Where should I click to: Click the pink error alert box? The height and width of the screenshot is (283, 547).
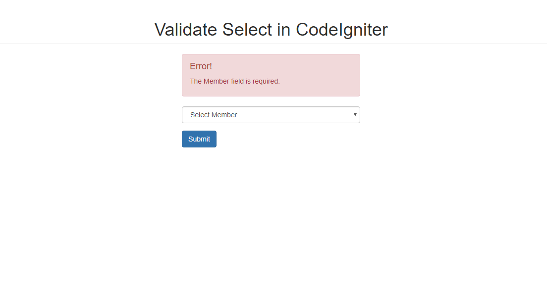pos(271,75)
